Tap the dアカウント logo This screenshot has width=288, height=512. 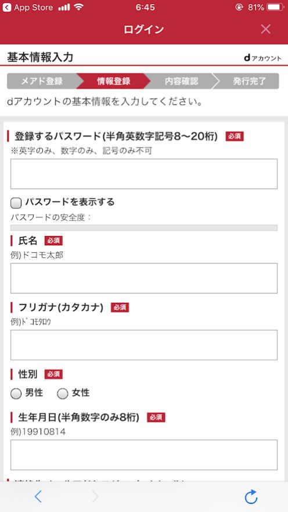262,58
